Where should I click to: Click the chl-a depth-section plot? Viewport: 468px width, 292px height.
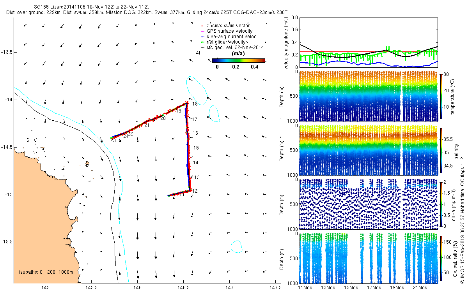[369, 204]
